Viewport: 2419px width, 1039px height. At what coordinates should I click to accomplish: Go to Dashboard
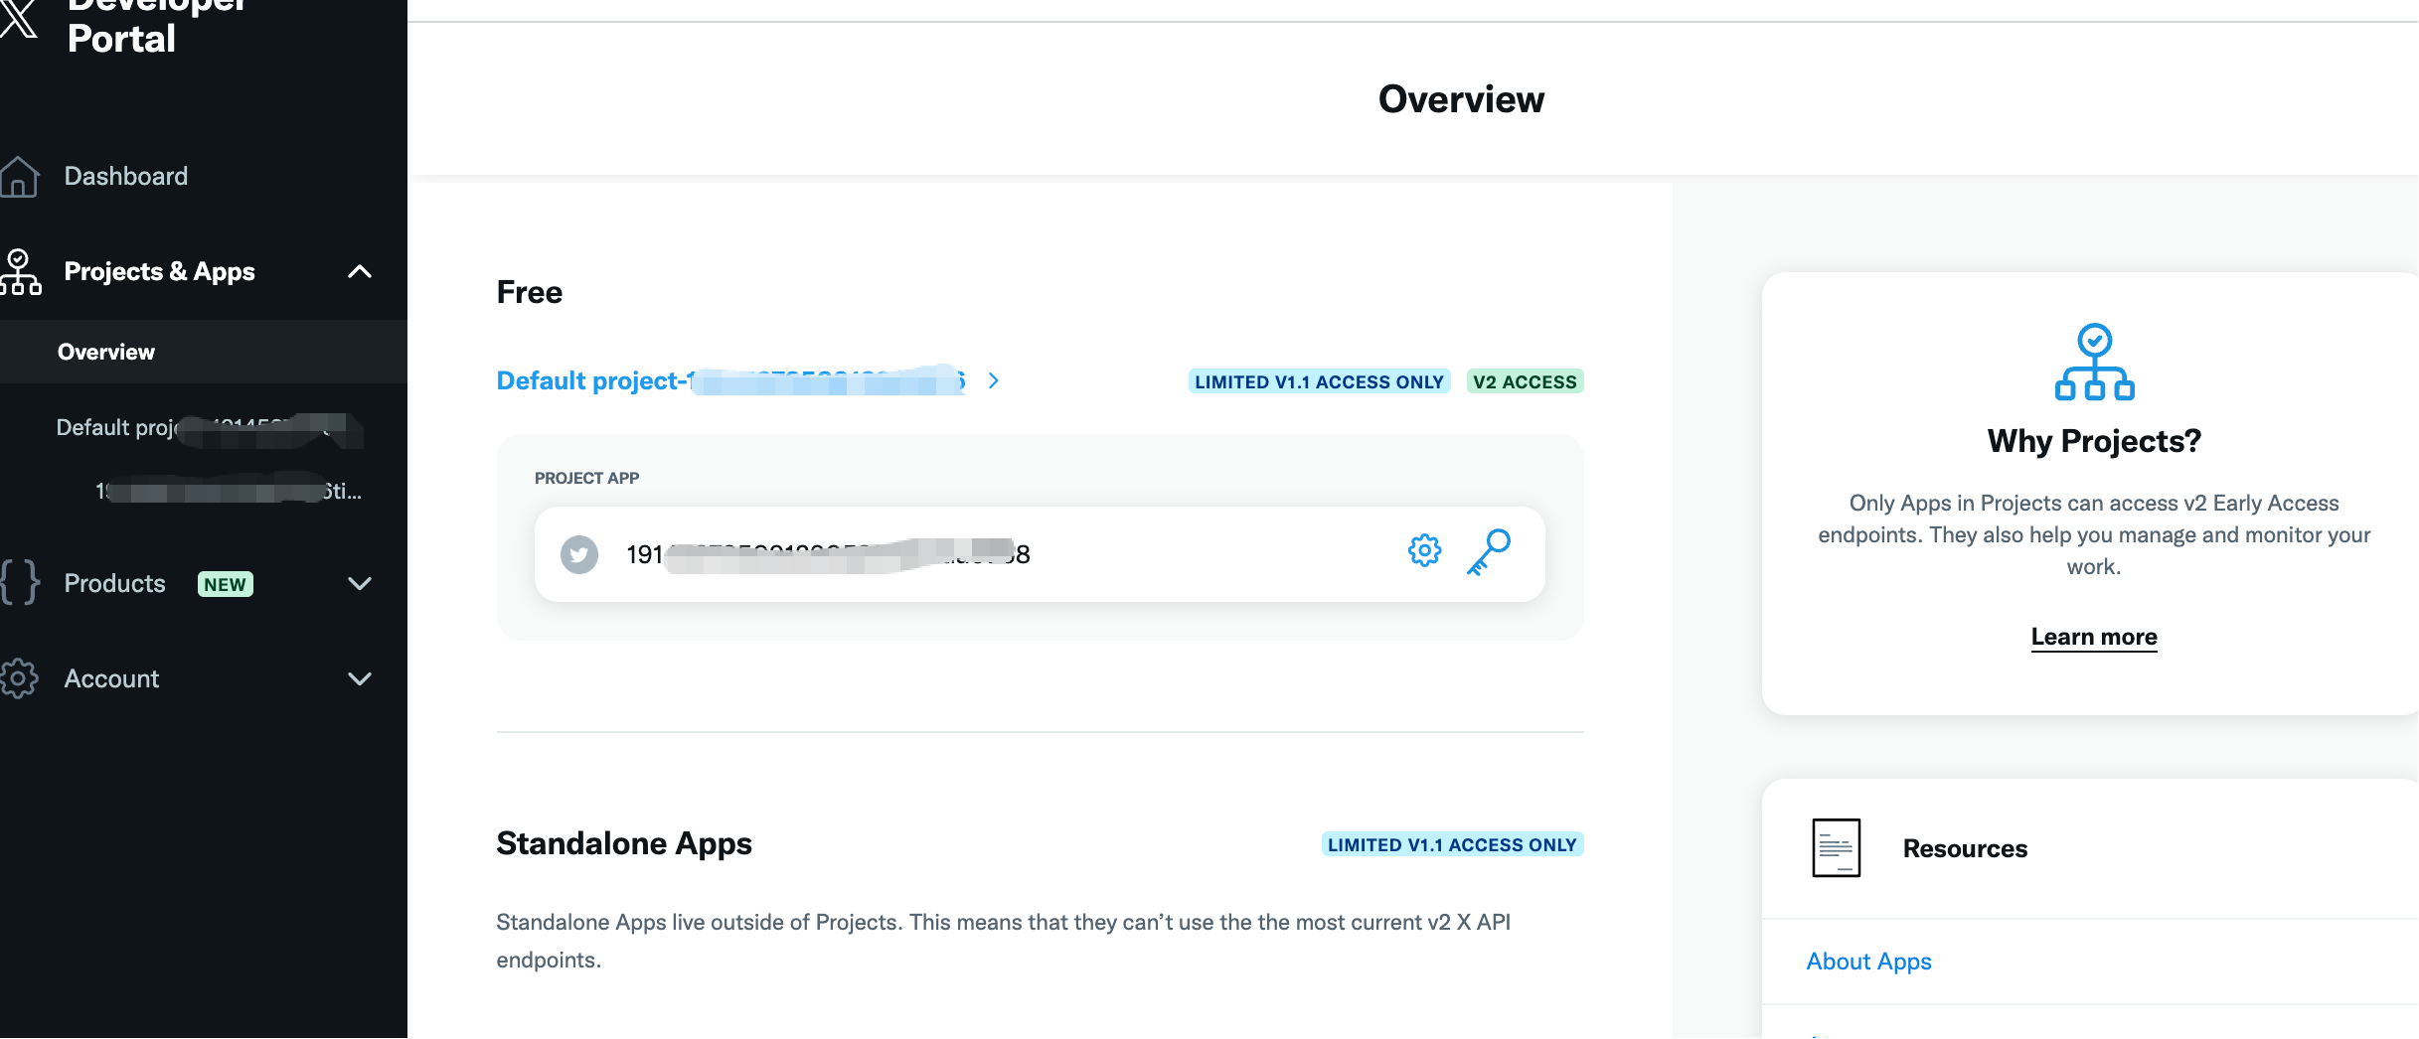126,176
